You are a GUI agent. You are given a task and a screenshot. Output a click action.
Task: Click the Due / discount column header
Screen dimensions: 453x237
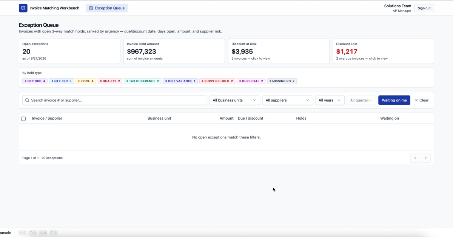tap(250, 118)
